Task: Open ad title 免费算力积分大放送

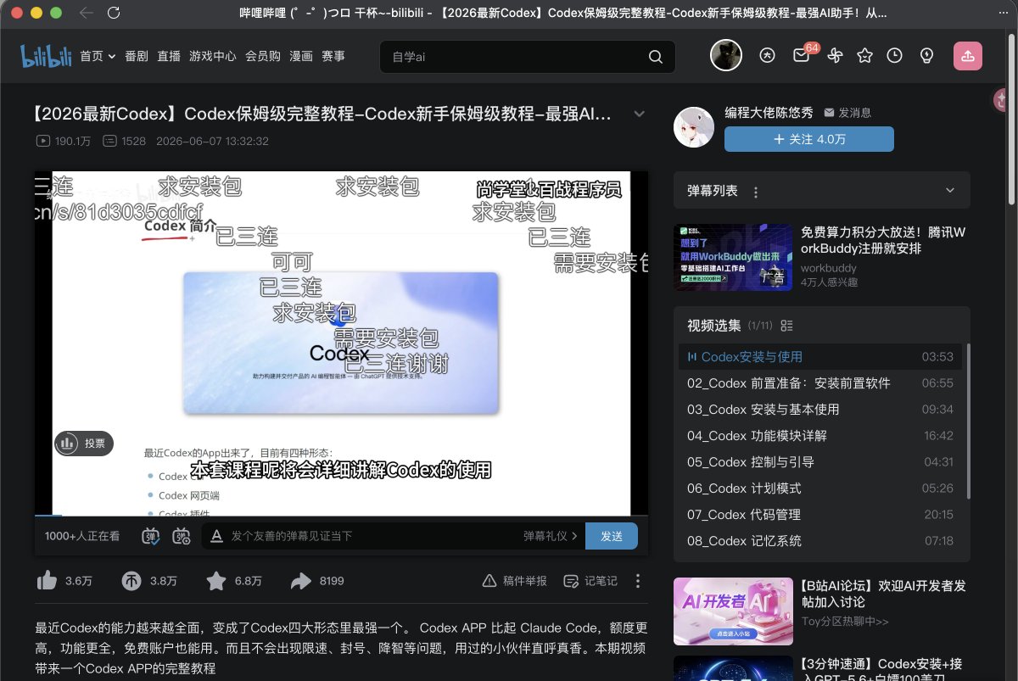Action: click(882, 241)
